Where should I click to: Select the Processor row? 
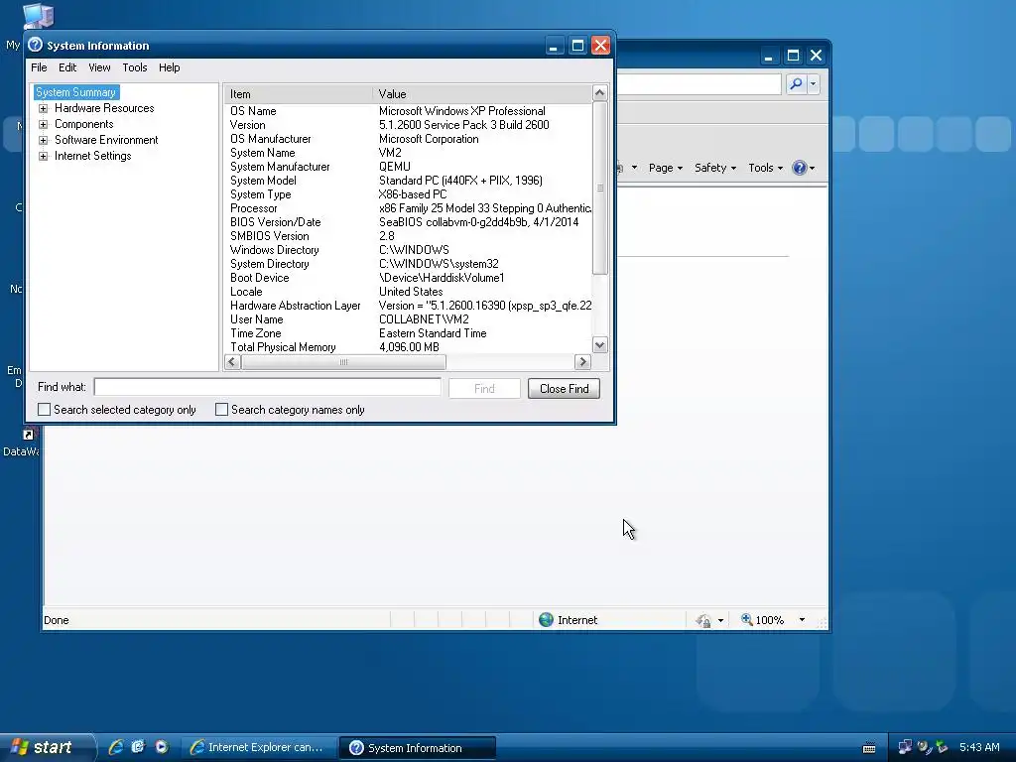tap(408, 208)
